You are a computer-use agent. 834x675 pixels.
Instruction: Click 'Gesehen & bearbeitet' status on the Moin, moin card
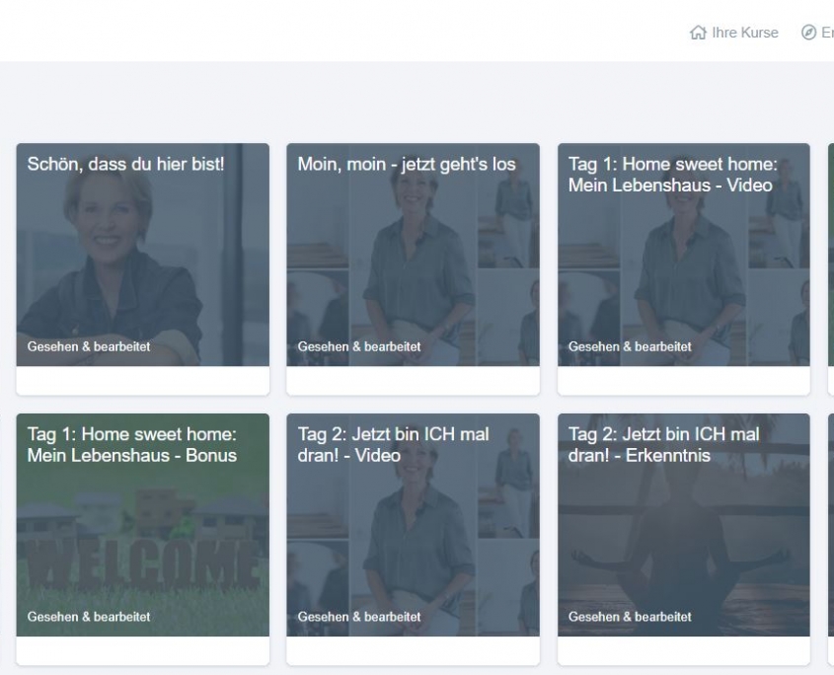[359, 346]
